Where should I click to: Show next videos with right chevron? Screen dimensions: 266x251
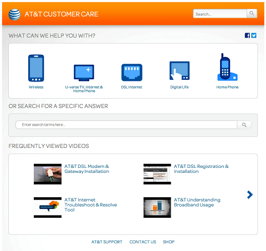point(250,194)
